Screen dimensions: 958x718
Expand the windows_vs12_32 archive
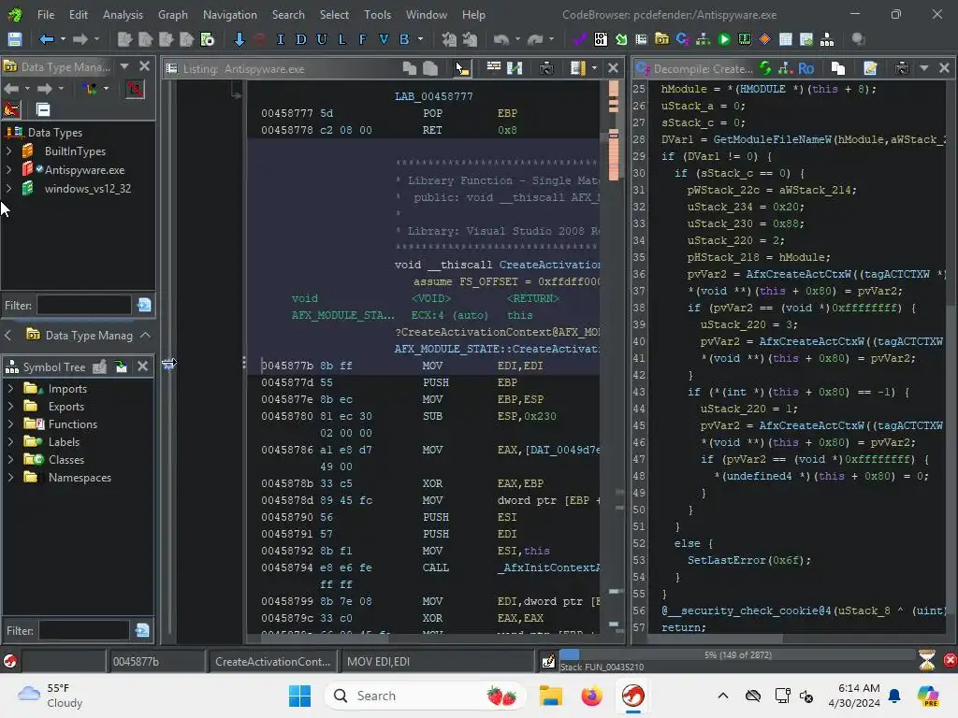coord(8,189)
